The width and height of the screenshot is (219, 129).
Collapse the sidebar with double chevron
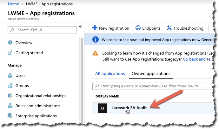pyautogui.click(x=80, y=26)
